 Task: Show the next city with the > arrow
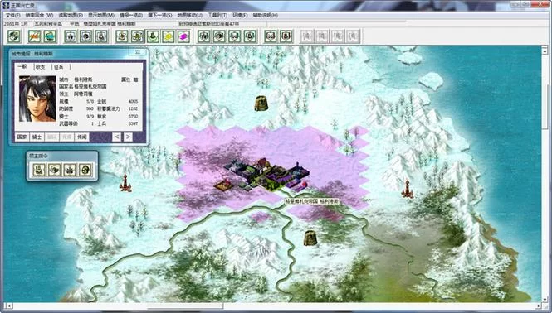click(x=128, y=137)
